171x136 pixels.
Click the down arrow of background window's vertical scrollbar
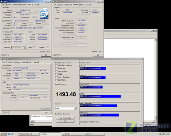coord(155,119)
